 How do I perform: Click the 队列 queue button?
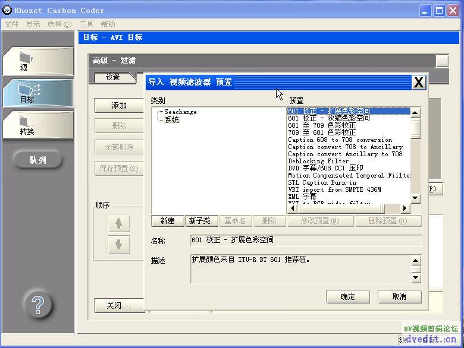[38, 160]
